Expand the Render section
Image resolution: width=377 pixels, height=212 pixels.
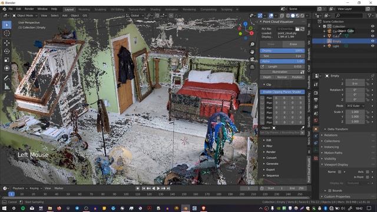(270, 152)
